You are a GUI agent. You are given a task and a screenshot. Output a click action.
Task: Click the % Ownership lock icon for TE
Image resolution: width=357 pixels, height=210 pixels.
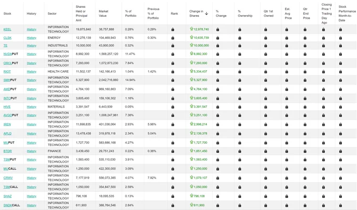pos(240,46)
